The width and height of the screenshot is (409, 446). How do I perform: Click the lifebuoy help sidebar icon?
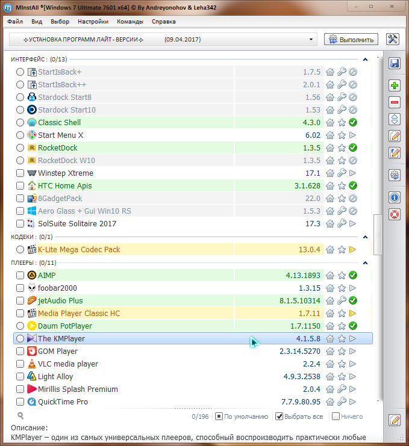click(395, 214)
